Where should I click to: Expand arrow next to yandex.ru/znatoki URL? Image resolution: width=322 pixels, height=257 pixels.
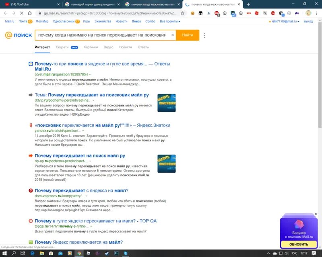point(83,131)
